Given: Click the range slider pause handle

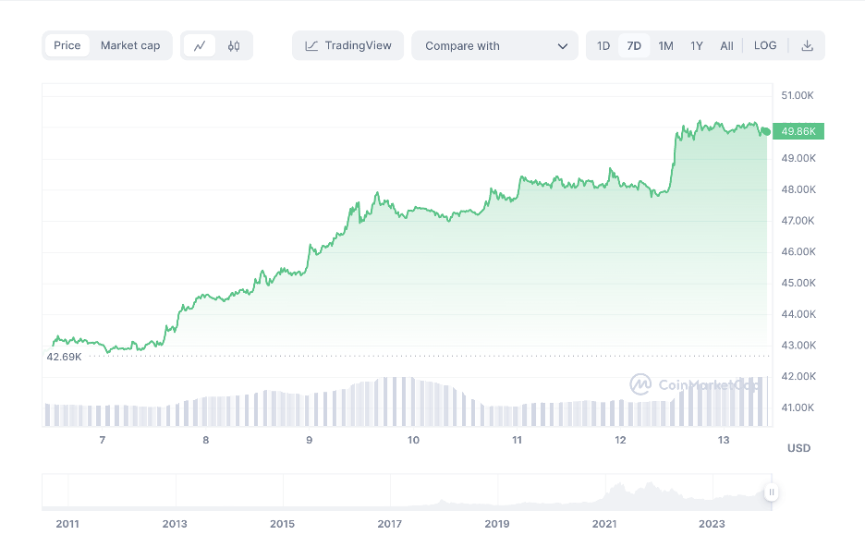Looking at the screenshot, I should tap(771, 492).
